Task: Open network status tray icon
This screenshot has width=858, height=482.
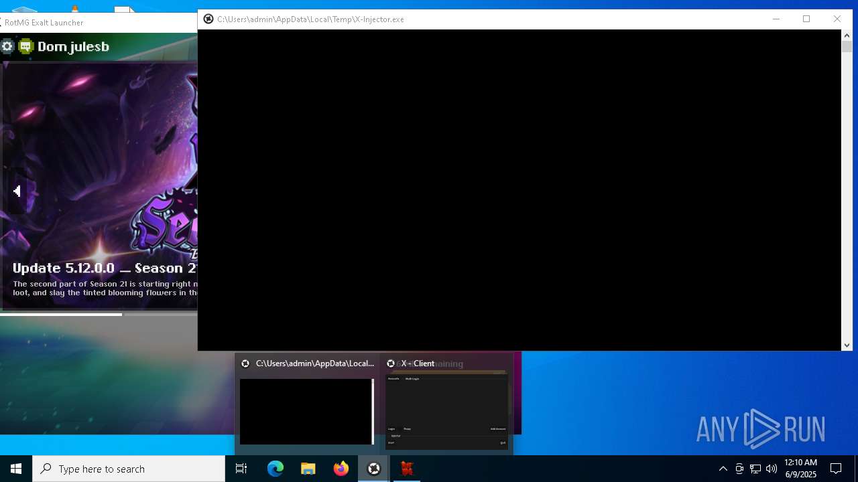Action: click(x=755, y=469)
